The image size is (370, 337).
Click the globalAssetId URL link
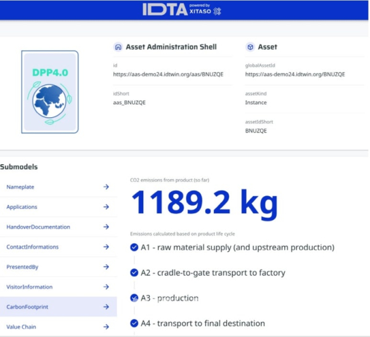295,74
